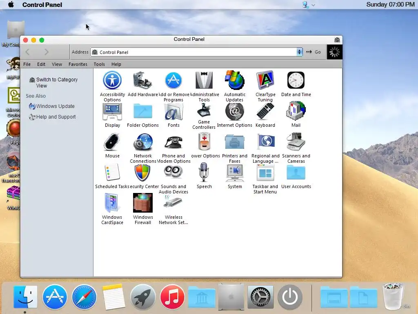Screen dimensions: 418x314
Task: Open the View menu
Action: pos(57,64)
